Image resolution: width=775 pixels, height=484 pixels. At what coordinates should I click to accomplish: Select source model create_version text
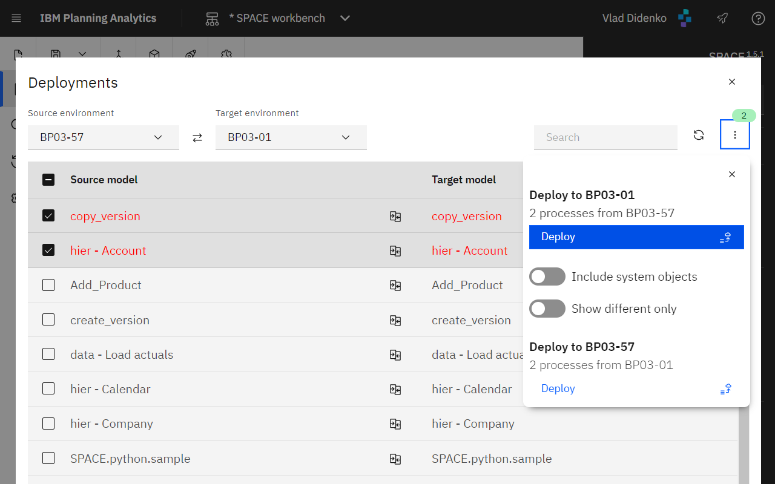point(110,320)
